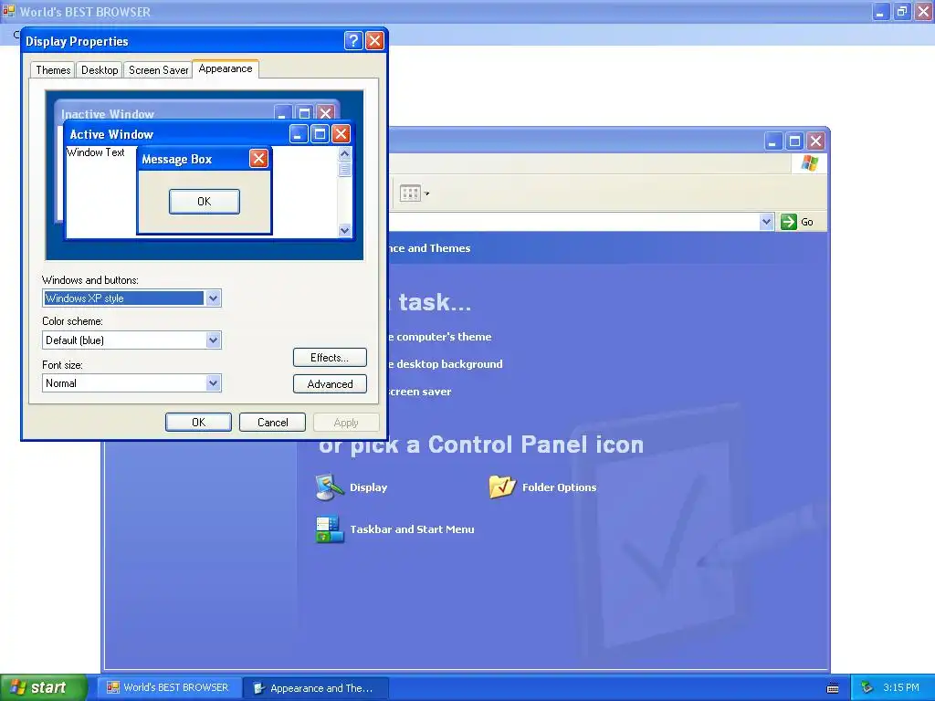The width and height of the screenshot is (935, 701).
Task: Click the Views toolbar icon in Control Panel
Action: [x=410, y=194]
